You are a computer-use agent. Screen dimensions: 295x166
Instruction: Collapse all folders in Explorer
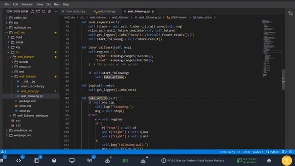coord(49,12)
